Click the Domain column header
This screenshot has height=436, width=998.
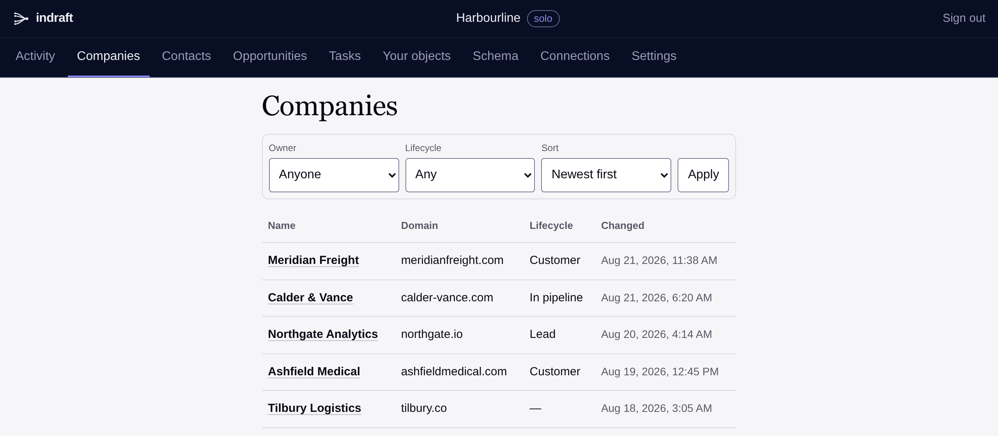419,225
